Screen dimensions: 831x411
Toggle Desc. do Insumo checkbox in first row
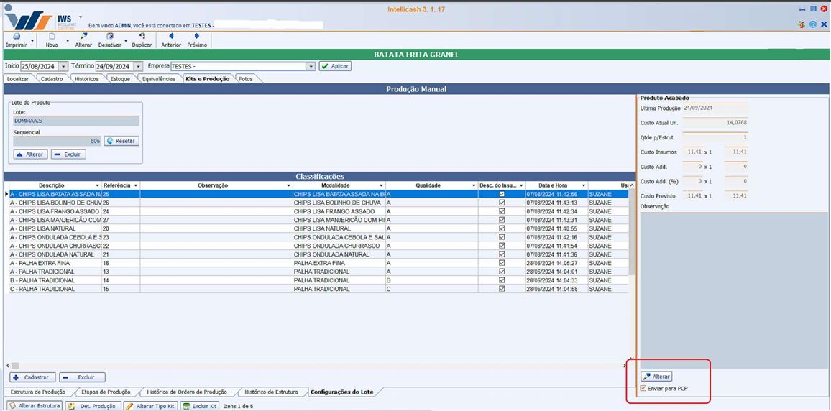coord(502,194)
